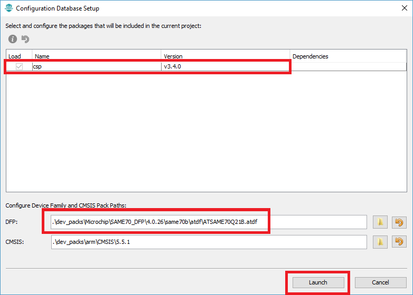Reset the DFP path to default
The height and width of the screenshot is (295, 413).
click(399, 222)
